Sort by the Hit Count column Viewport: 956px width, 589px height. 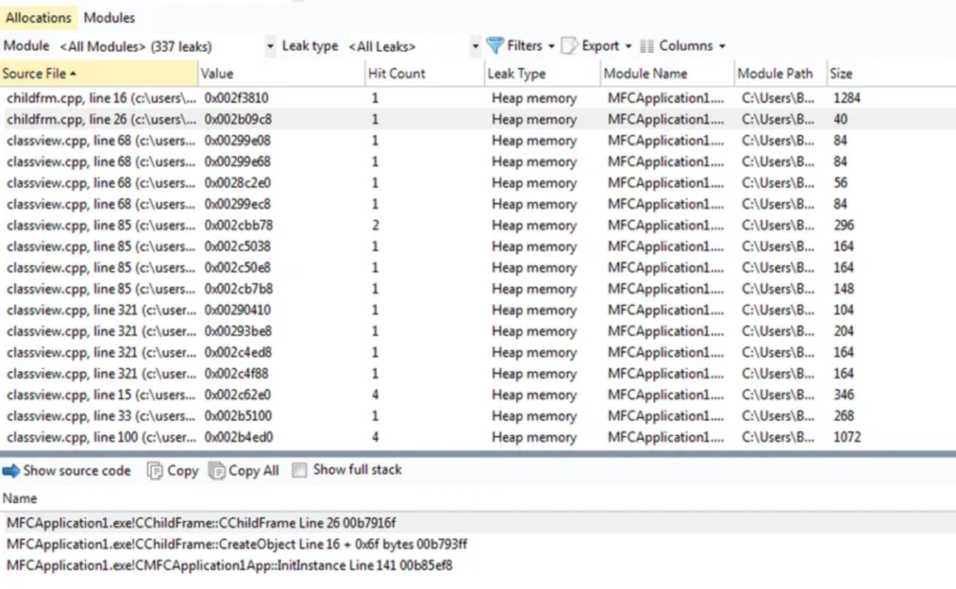point(397,74)
